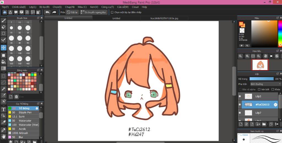Undock the Brush Size panel
This screenshot has height=143, width=282.
[38, 18]
